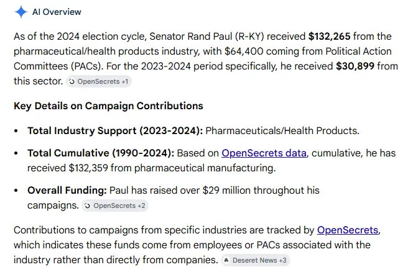Viewport: 403px width, 280px height.
Task: Click the Overall Funding bullet label
Action: pyautogui.click(x=67, y=191)
